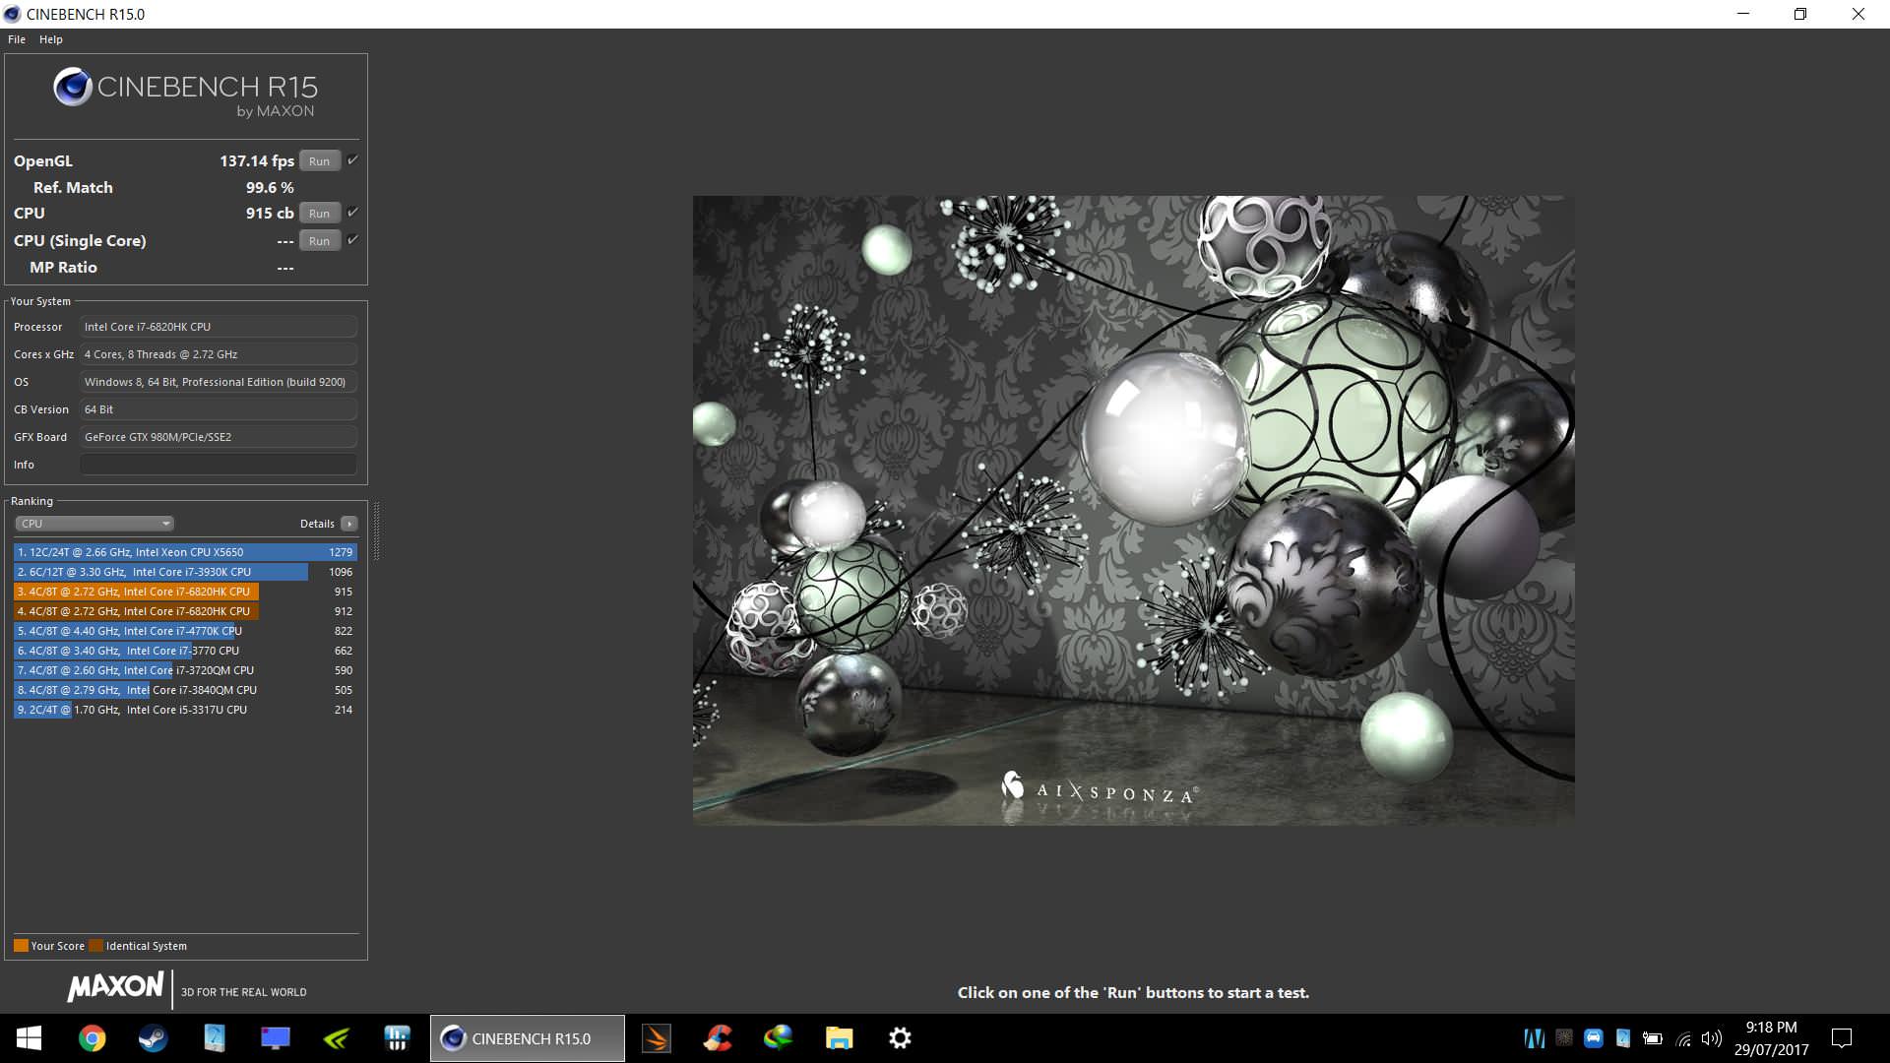Viewport: 1890px width, 1063px height.
Task: Open the Windows Start menu
Action: point(29,1038)
